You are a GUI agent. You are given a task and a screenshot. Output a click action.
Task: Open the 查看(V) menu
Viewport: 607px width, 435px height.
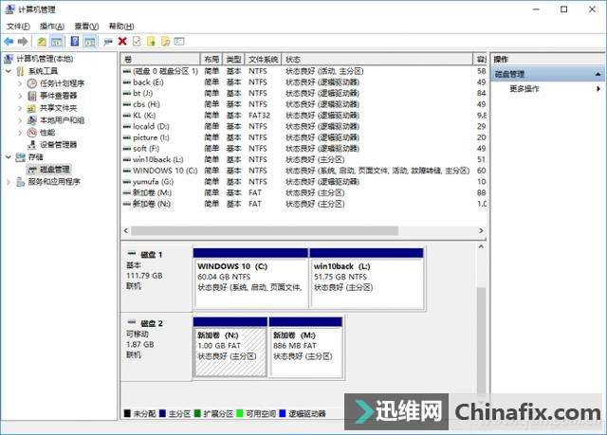[86, 27]
